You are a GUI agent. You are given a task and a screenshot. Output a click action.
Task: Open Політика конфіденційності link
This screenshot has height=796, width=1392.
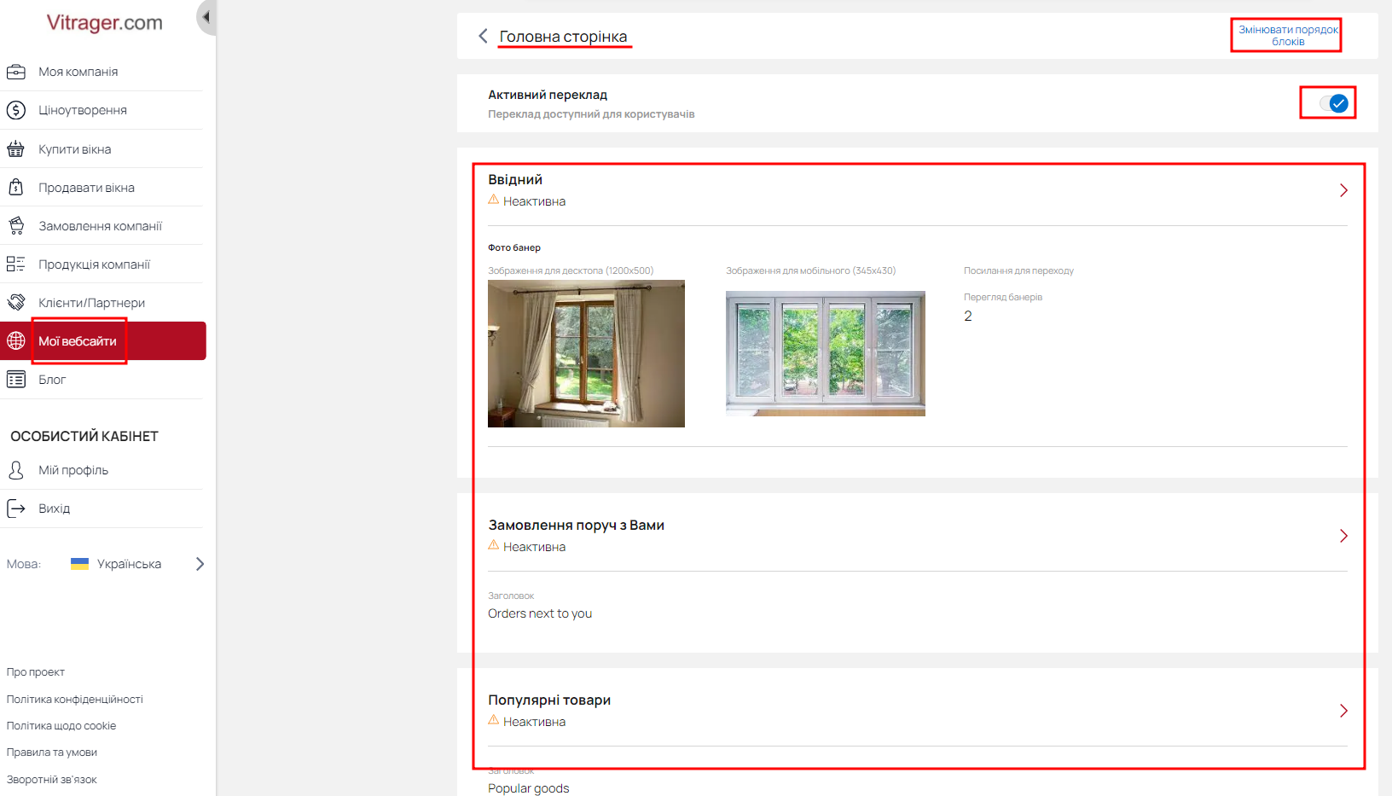pyautogui.click(x=75, y=699)
